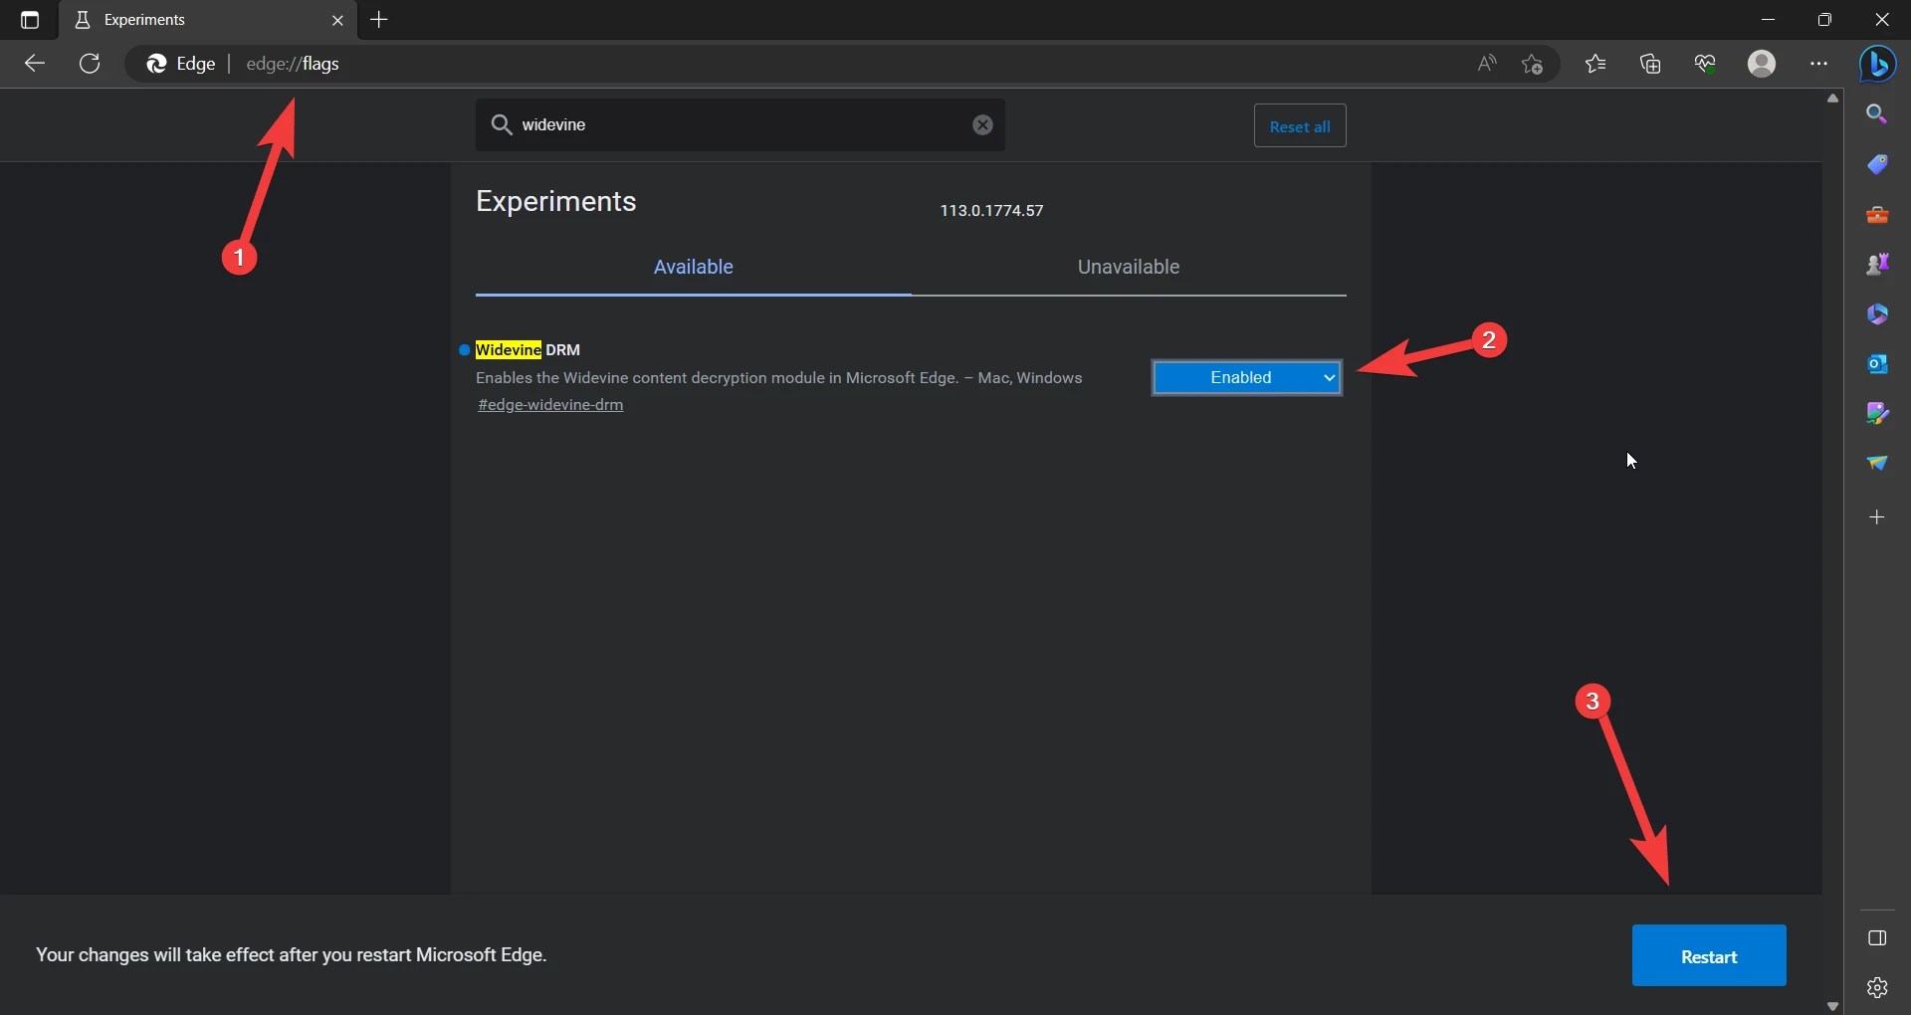Clear the widevine search field
This screenshot has height=1015, width=1911.
coord(982,124)
